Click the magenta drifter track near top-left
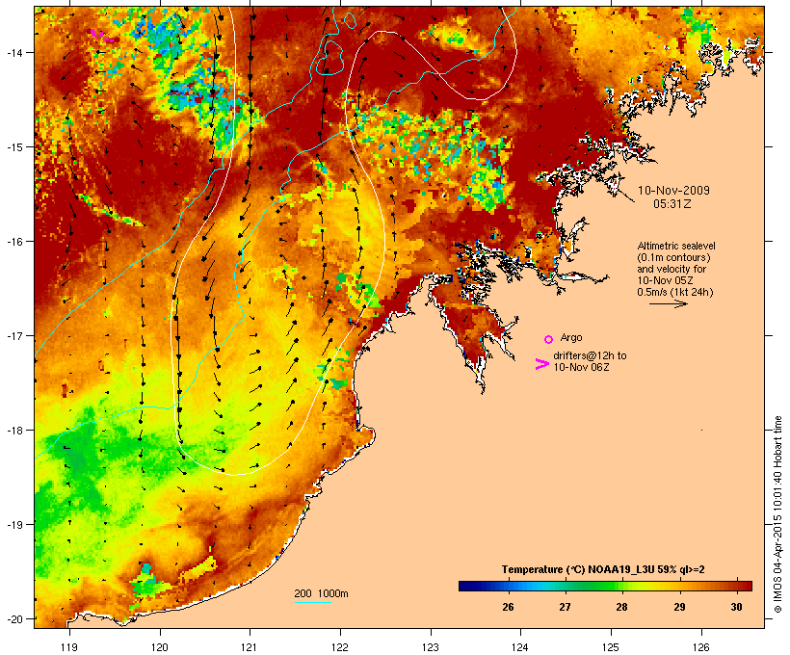 coord(105,36)
